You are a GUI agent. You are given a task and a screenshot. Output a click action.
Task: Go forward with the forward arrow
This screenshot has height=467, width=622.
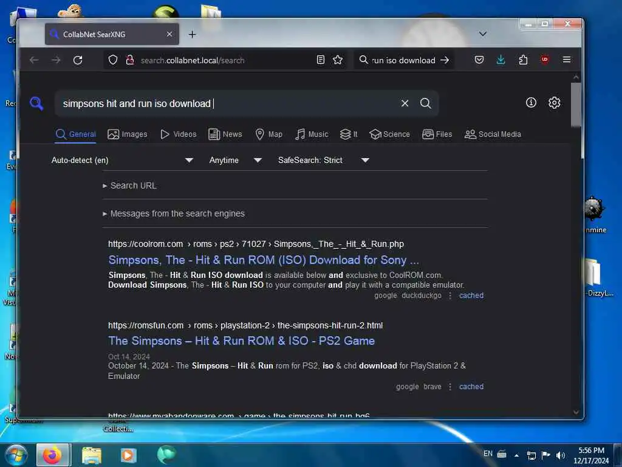(x=56, y=60)
